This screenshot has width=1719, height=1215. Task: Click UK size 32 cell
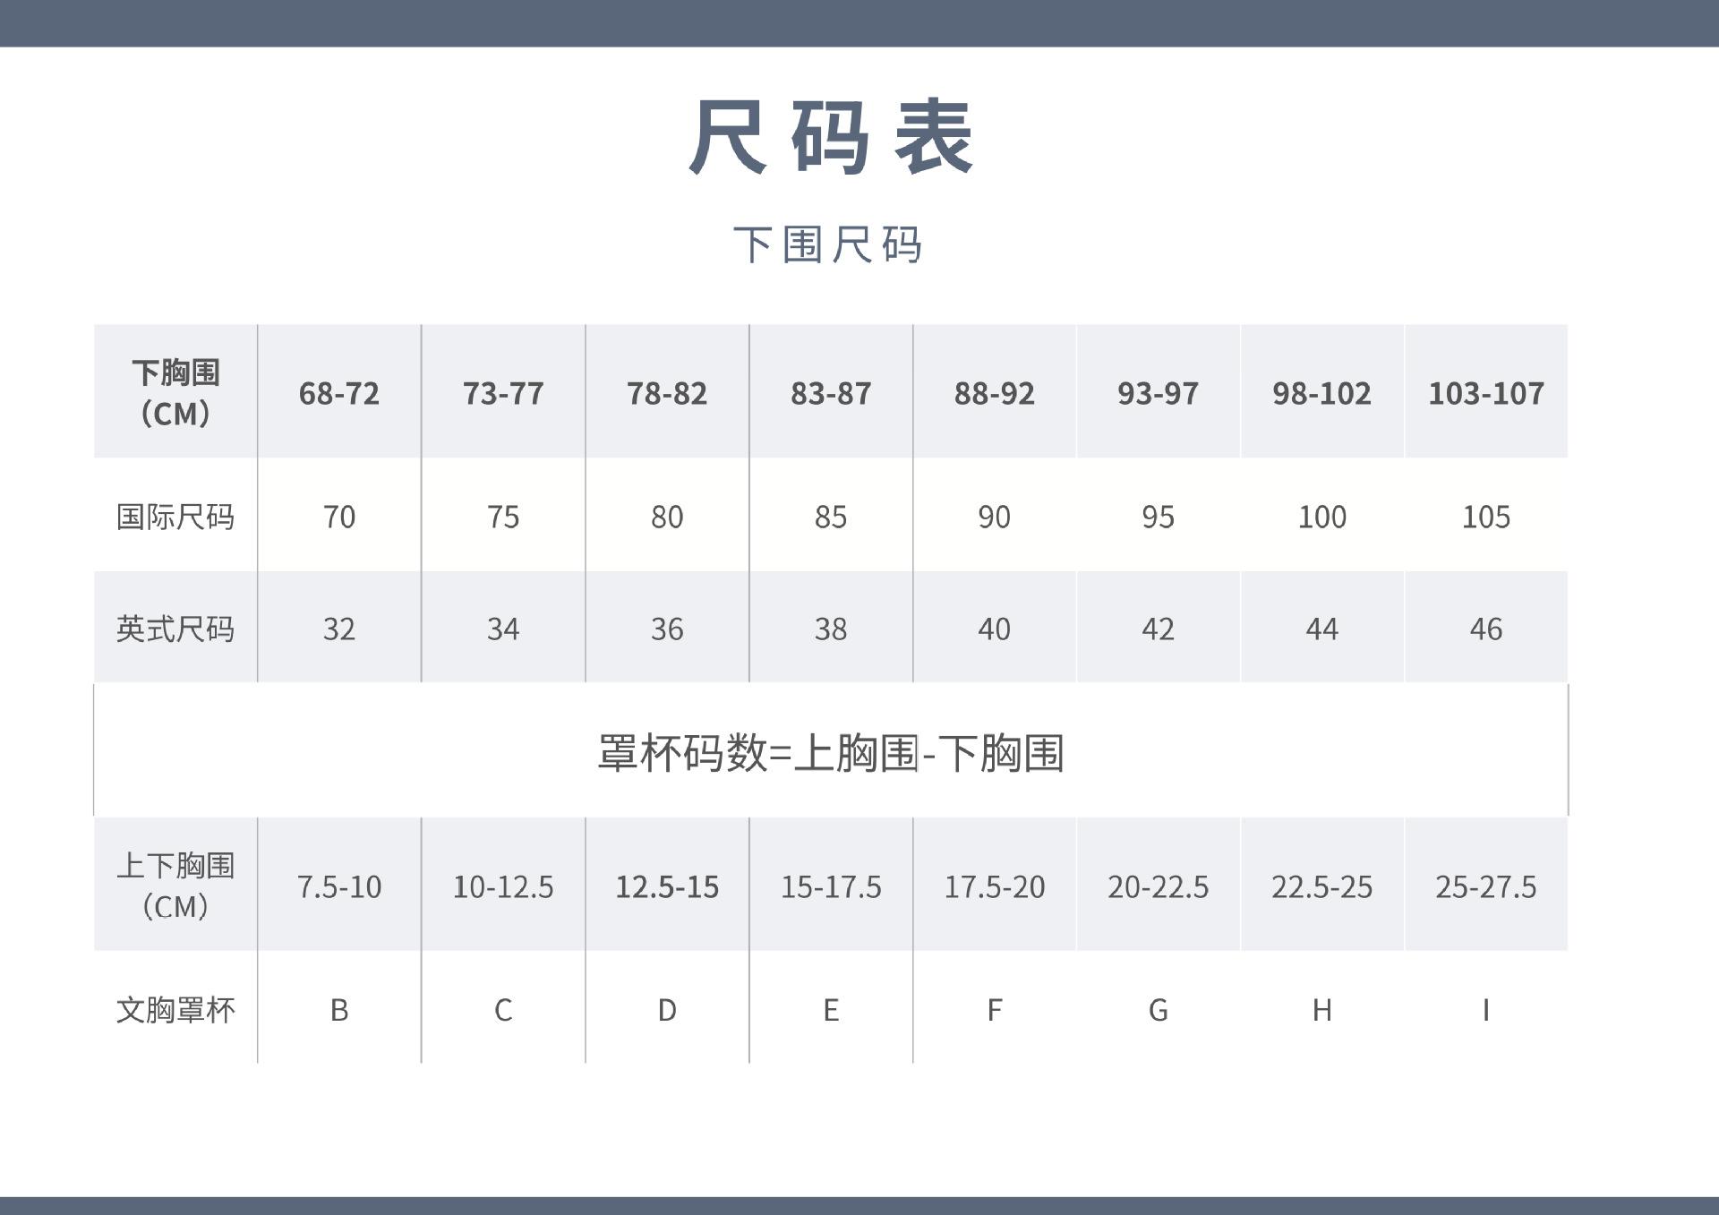(x=338, y=629)
